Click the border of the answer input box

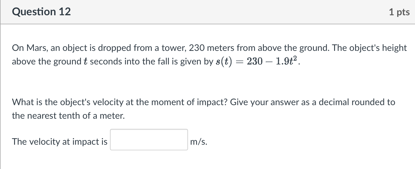(148, 129)
